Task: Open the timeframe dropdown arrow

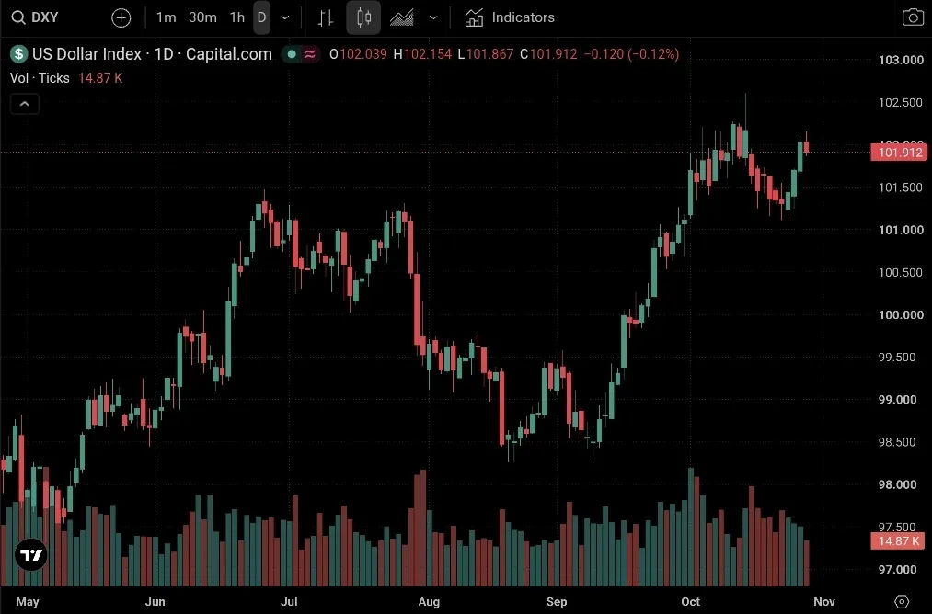Action: click(285, 17)
